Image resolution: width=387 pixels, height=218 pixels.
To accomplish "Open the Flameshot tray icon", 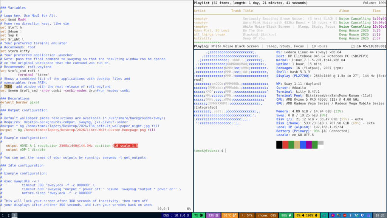I will [x=333, y=215].
